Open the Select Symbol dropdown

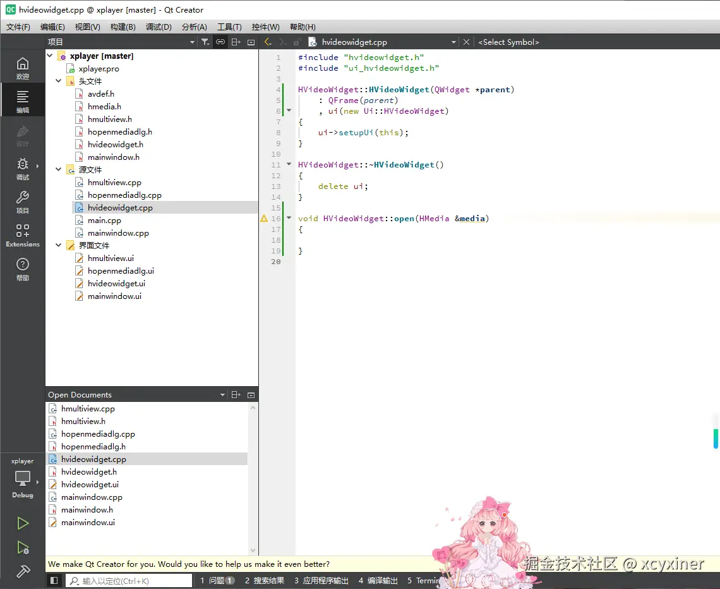pos(508,42)
